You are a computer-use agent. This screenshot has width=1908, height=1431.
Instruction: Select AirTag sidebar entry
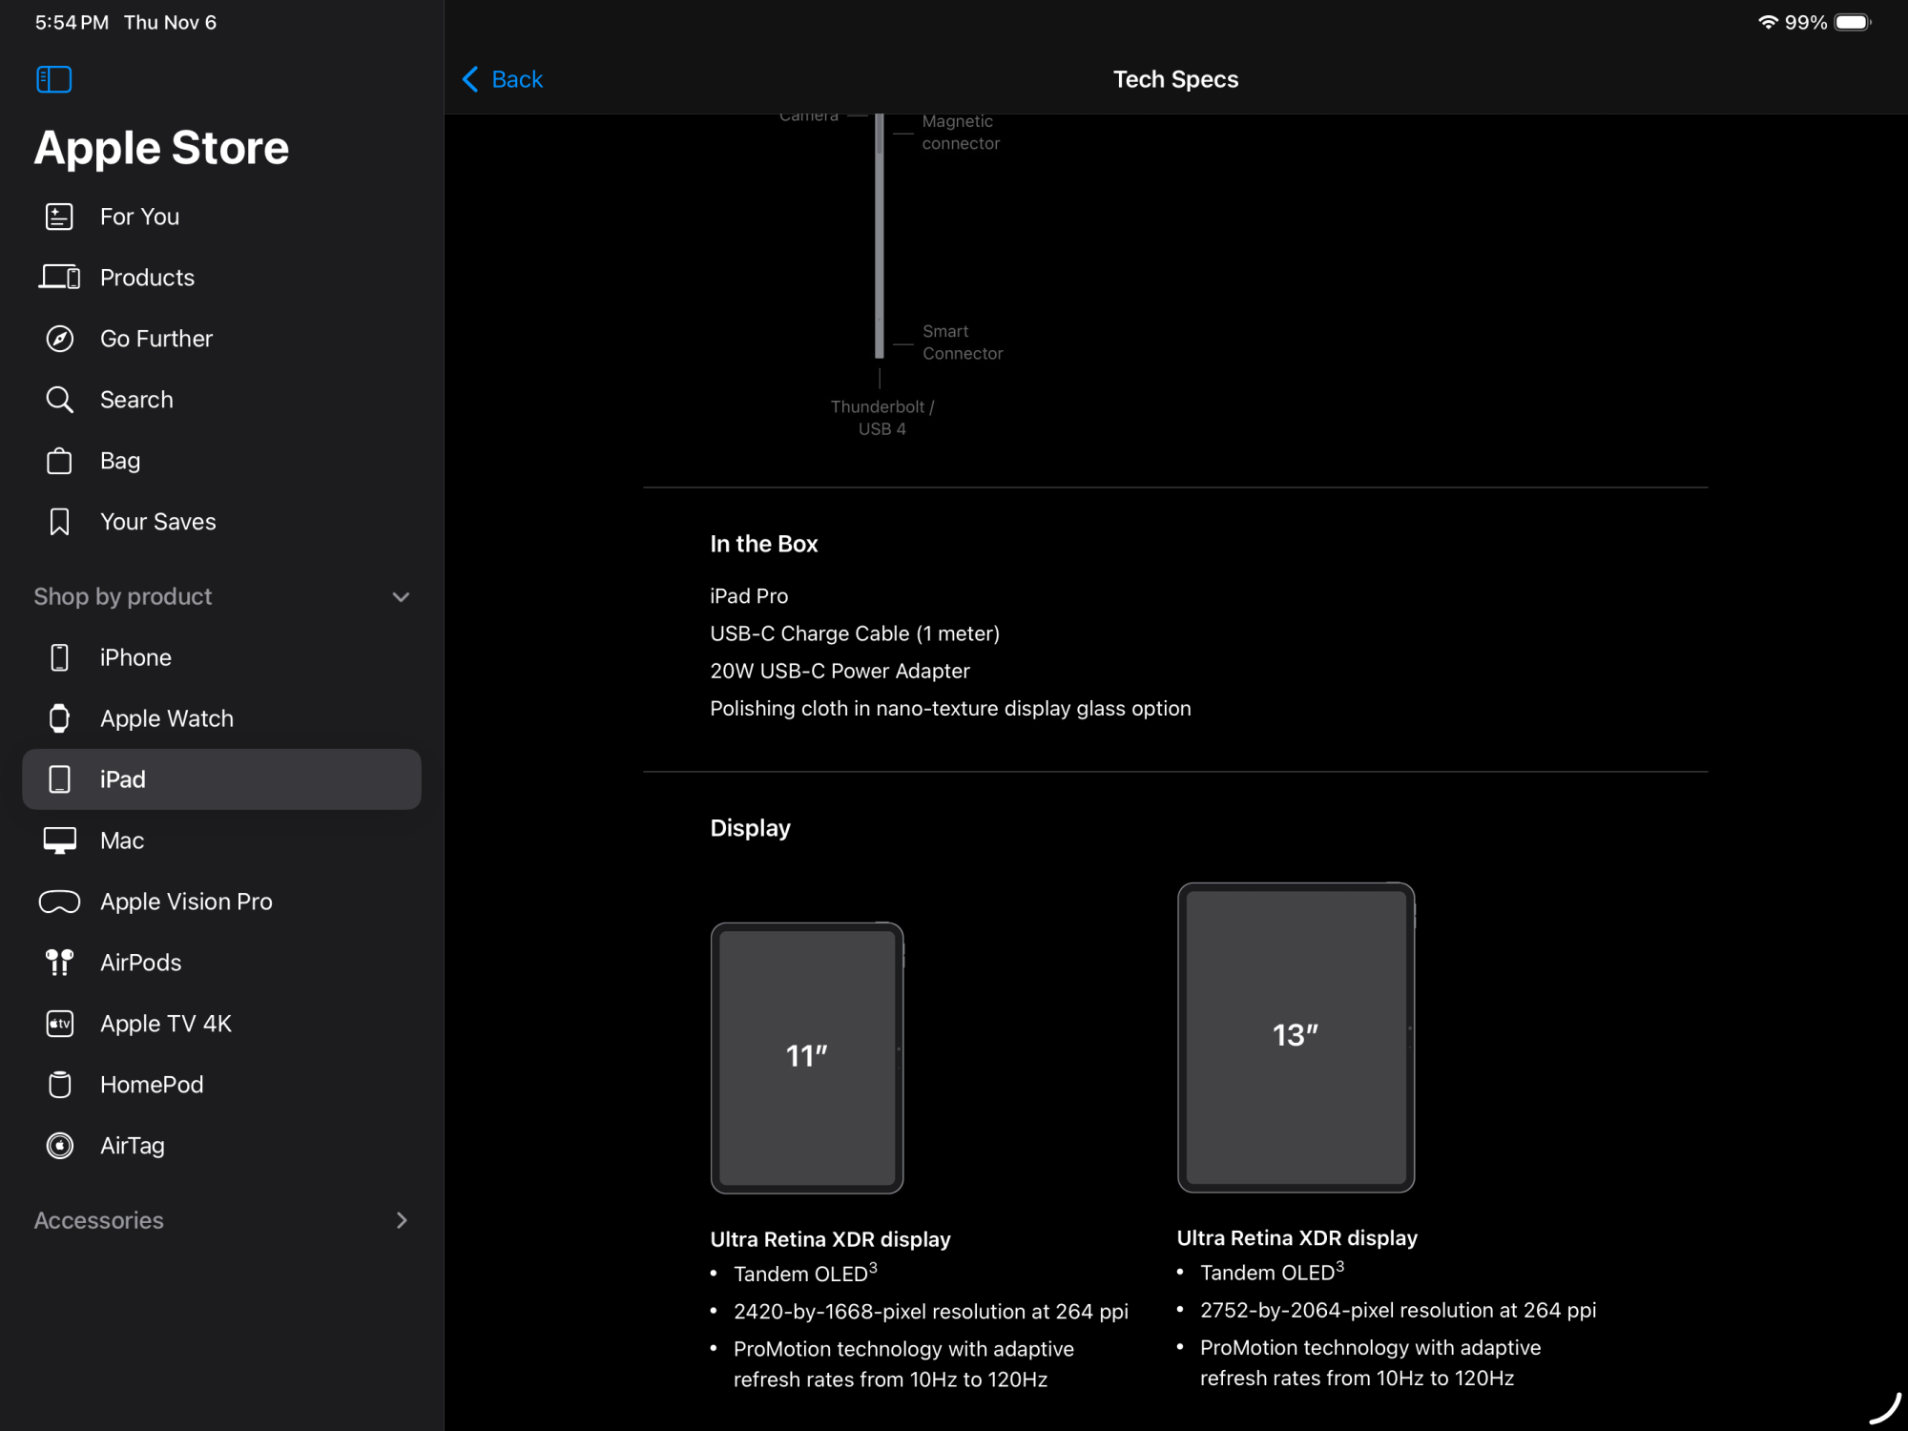tap(133, 1146)
